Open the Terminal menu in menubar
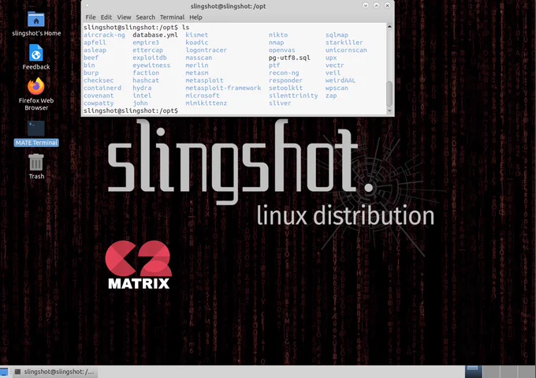This screenshot has width=536, height=378. point(172,17)
